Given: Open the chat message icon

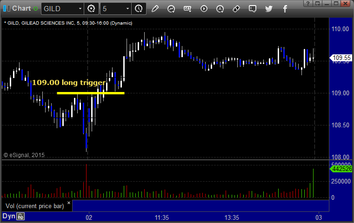Looking at the screenshot, I should [x=253, y=9].
